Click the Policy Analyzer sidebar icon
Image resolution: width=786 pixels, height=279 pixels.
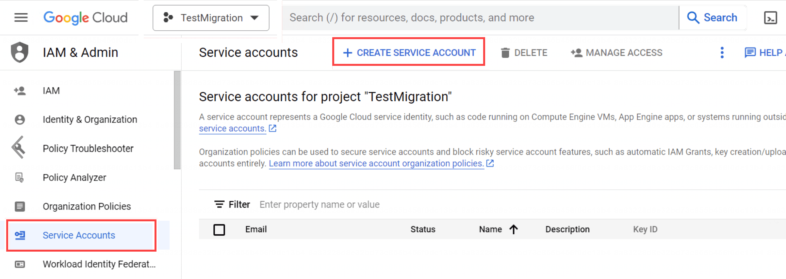point(20,178)
